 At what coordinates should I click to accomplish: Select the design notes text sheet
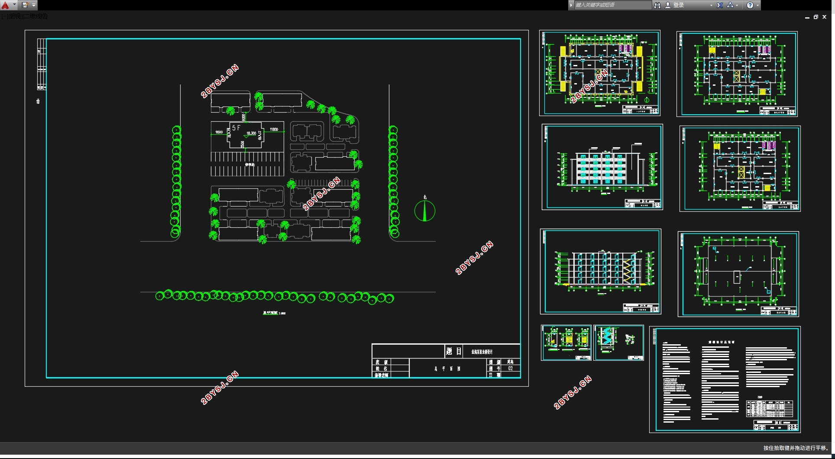click(725, 380)
